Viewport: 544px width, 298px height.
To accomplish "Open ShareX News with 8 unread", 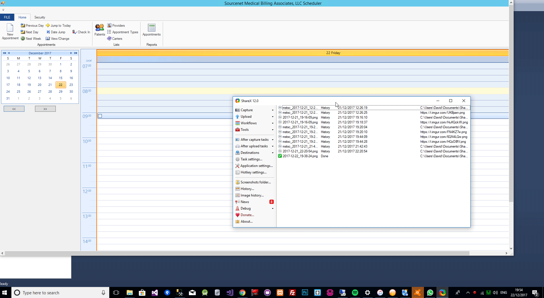I will point(254,202).
